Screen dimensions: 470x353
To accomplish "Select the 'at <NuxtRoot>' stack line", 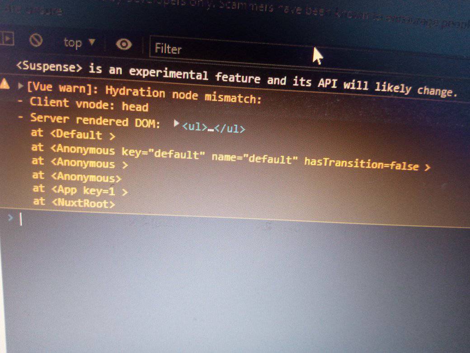I will [x=74, y=202].
